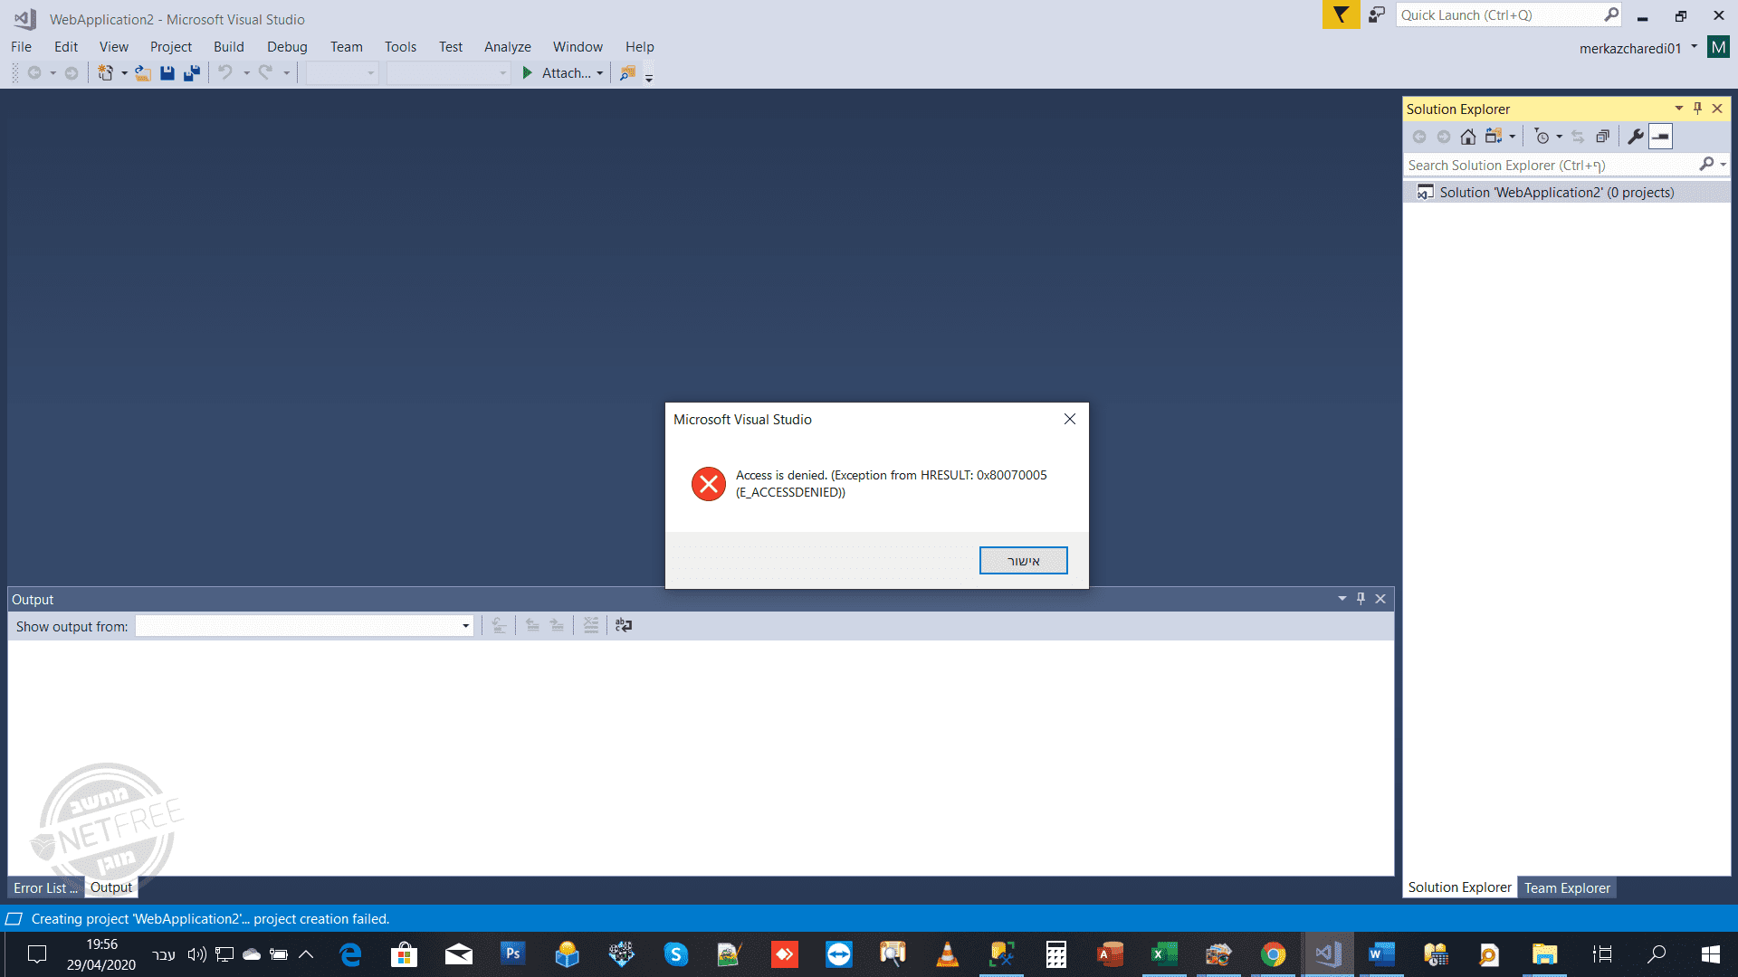Open the merkazcharedi01 account dropdown
The width and height of the screenshot is (1738, 977).
1694,47
